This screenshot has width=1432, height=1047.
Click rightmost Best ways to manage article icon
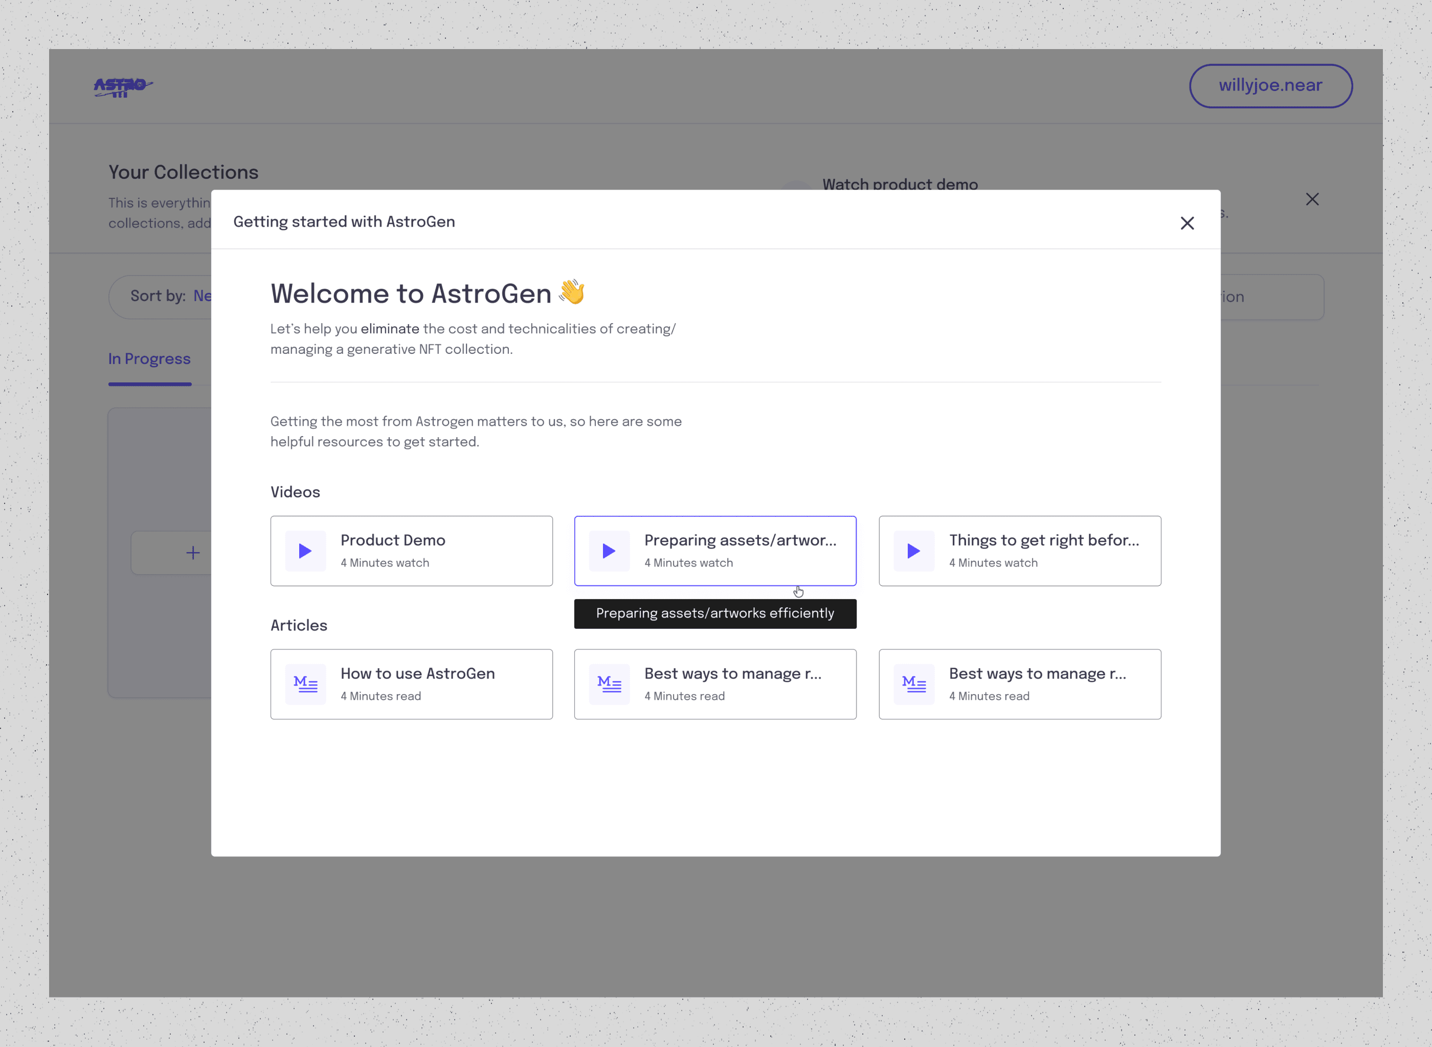[x=913, y=684]
